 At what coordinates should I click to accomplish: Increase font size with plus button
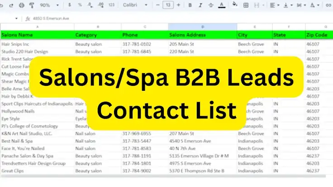[x=178, y=5]
